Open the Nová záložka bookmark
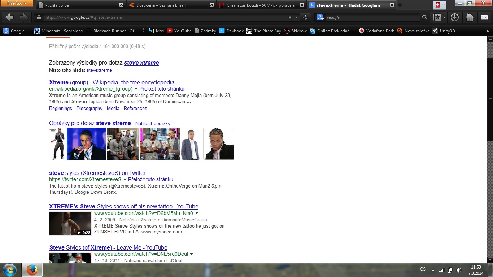493x277 pixels. coord(413,31)
